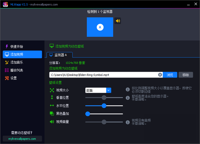Click the lightning bolt quick start icon
The height and width of the screenshot is (144, 200).
pyautogui.click(x=7, y=47)
